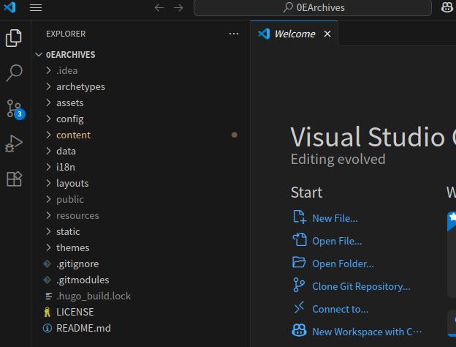This screenshot has width=456, height=347.
Task: Click the Go Forward arrow
Action: click(x=178, y=8)
